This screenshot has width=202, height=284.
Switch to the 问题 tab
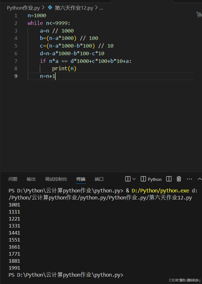13,179
